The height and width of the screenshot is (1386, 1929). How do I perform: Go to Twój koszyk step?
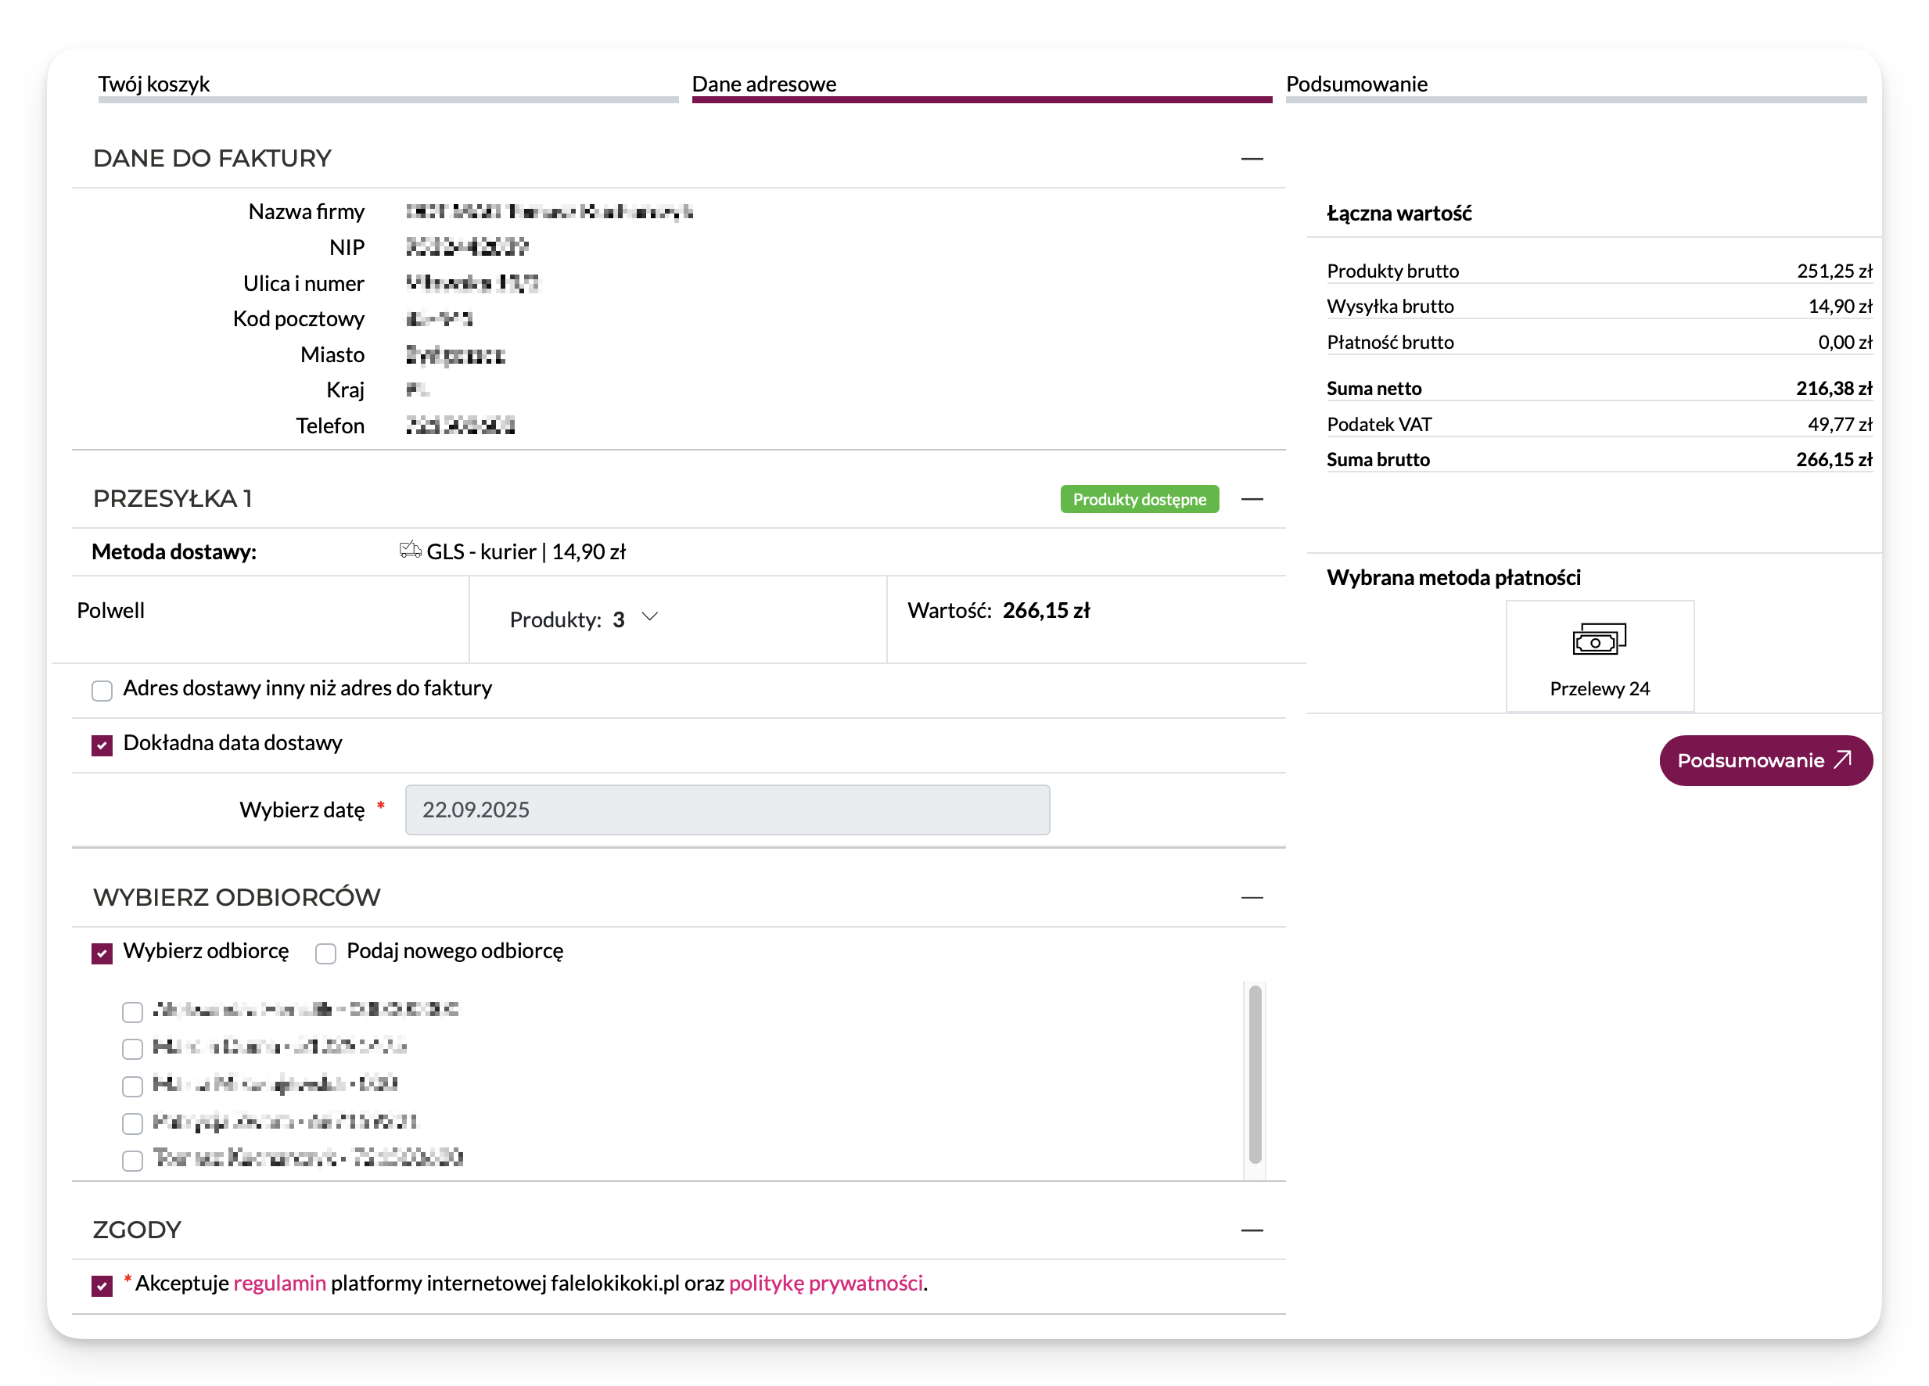[x=154, y=84]
